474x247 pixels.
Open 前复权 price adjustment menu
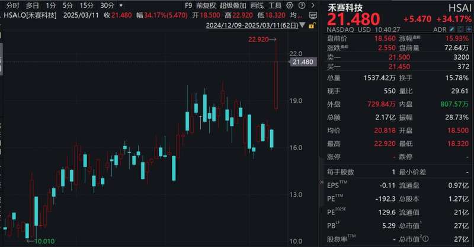[206, 5]
